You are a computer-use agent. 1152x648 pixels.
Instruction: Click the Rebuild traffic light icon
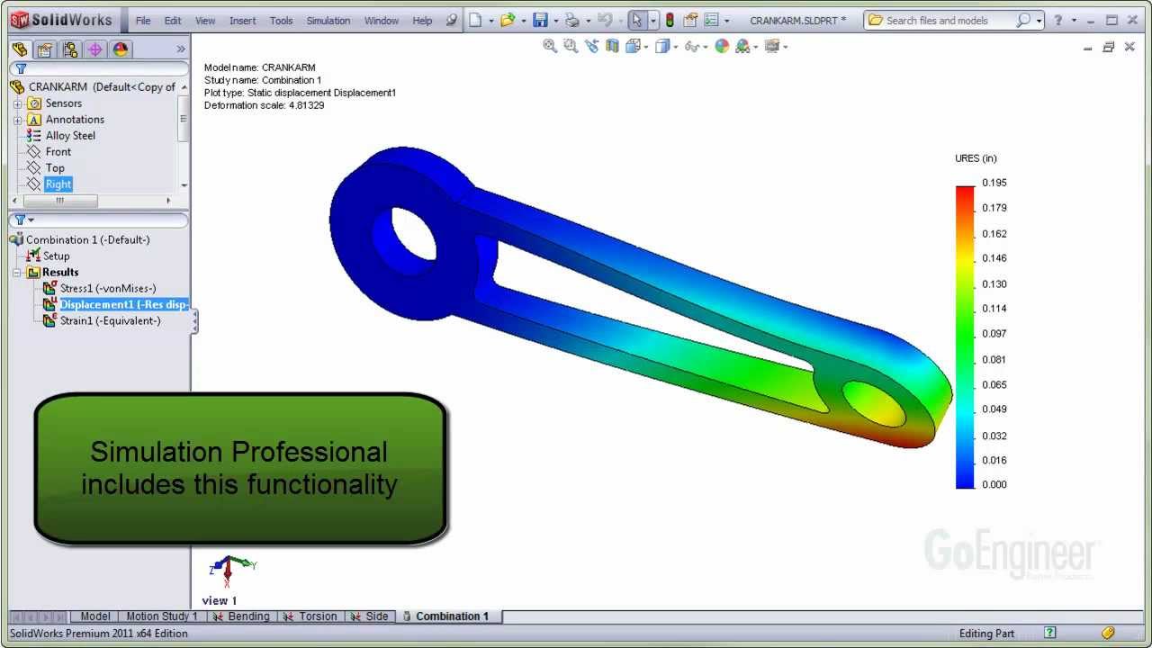[670, 20]
